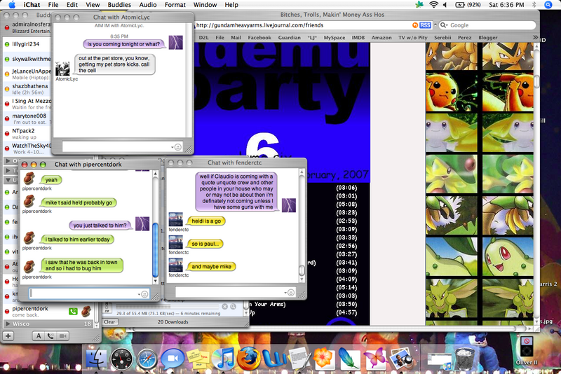Screen dimensions: 561x374
Task: Open the Facebook bookmark
Action: coord(259,38)
